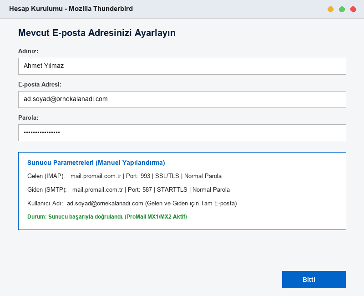This screenshot has height=296, width=364.
Task: Click the yellow minimize window dot
Action: click(330, 9)
